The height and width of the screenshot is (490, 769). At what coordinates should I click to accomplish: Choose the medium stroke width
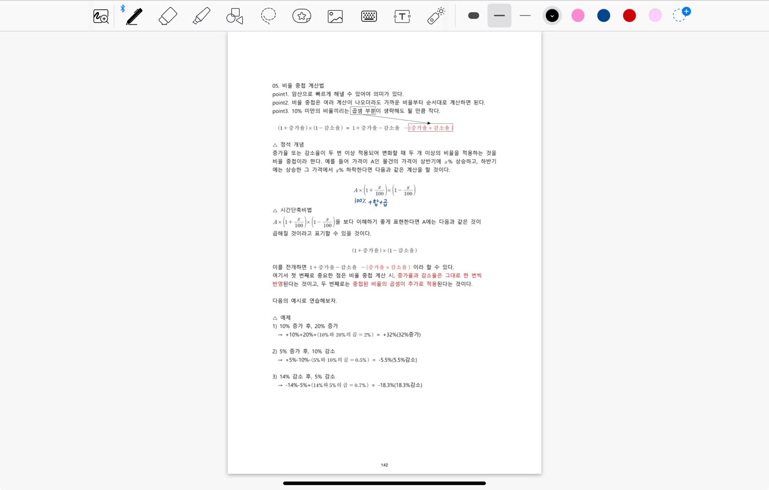[x=499, y=15]
